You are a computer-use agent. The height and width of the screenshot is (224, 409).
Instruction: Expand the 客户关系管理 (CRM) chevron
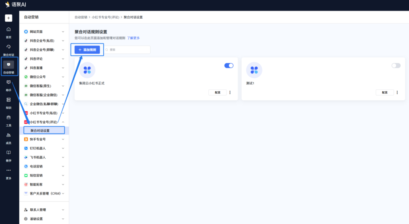pos(63,193)
